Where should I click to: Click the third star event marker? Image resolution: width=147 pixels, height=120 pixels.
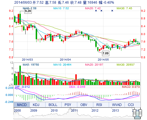pos(112,11)
